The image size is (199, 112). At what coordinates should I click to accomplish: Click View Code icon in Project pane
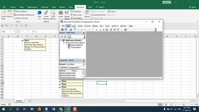click(62, 37)
